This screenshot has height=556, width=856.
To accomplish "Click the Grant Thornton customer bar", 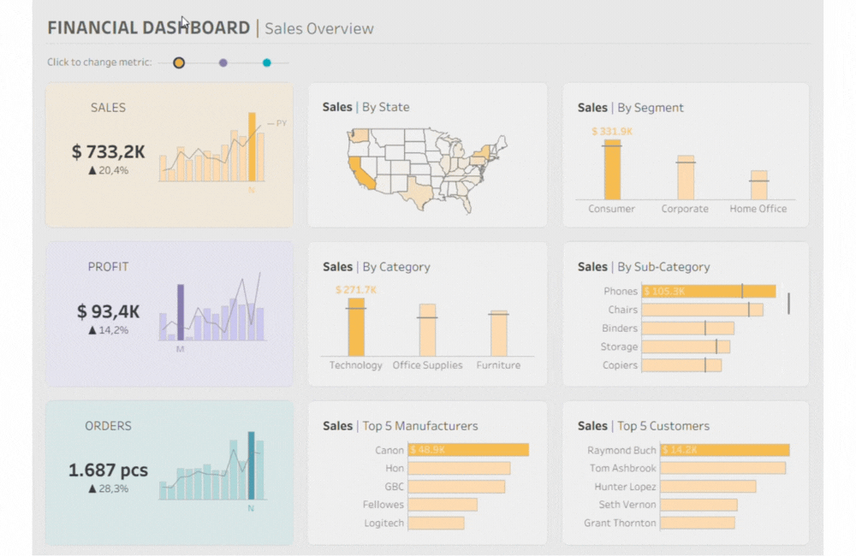I will 698,523.
